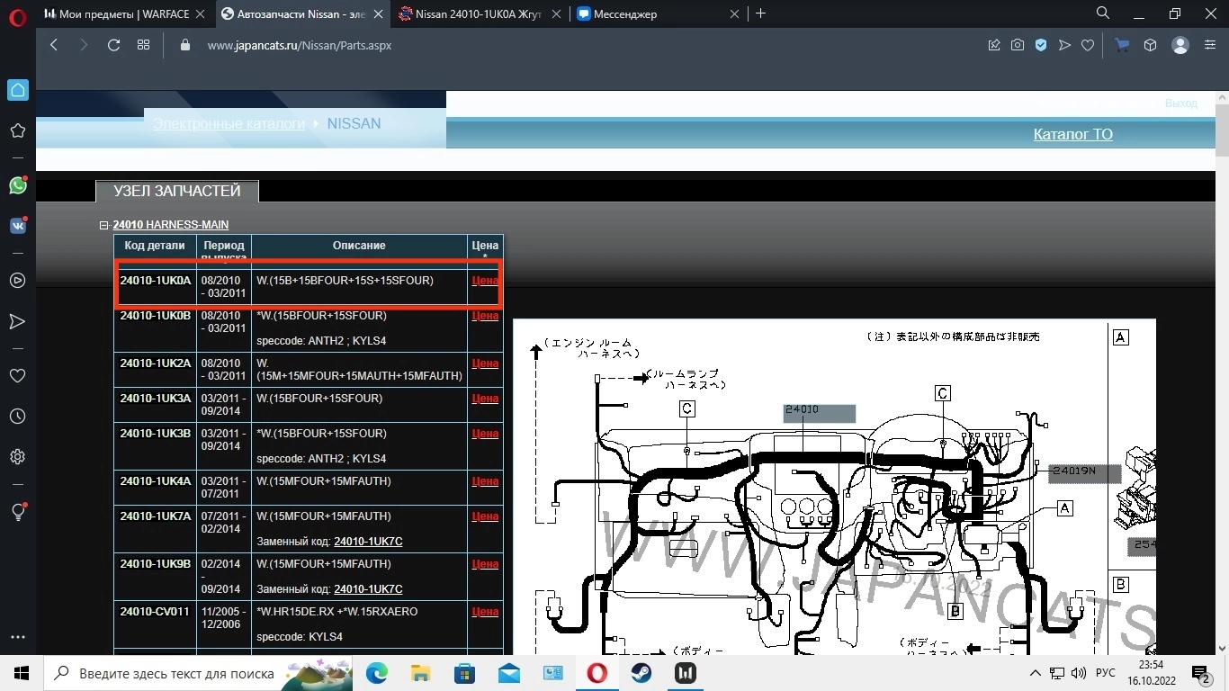Open the shopping cart toolbar icon
The width and height of the screenshot is (1229, 691).
[x=1122, y=45]
